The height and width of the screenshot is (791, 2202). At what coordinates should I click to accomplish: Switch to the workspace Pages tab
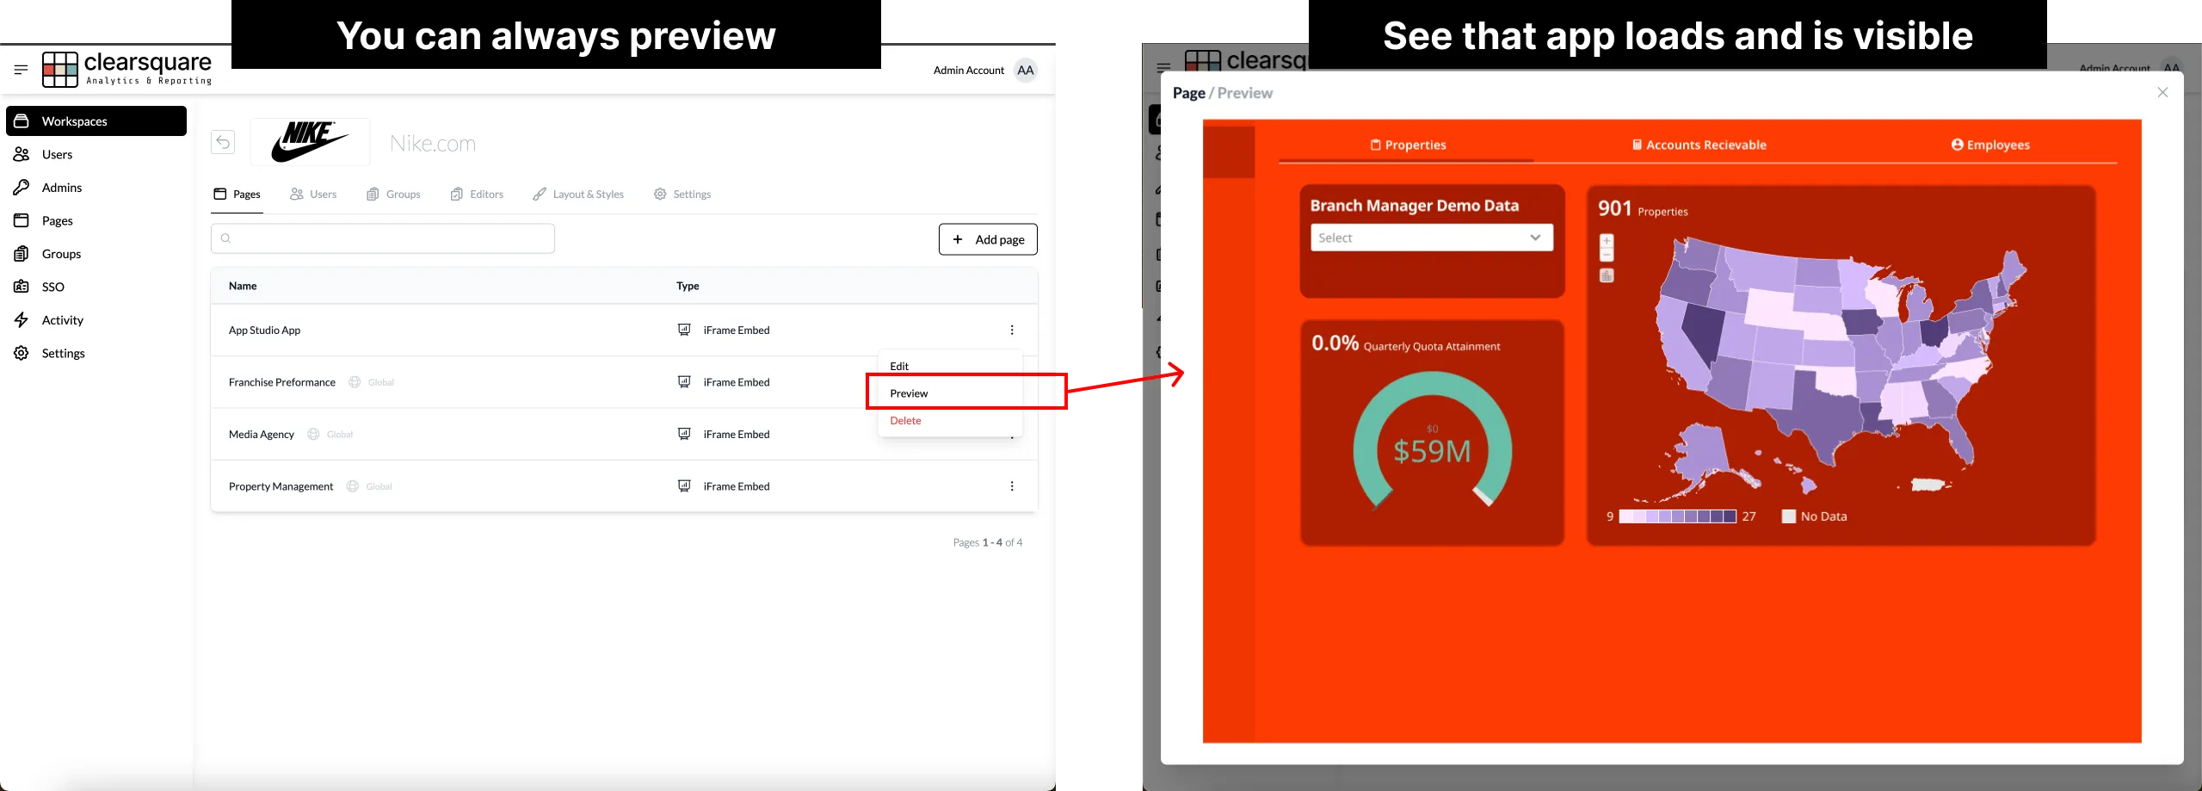(237, 195)
